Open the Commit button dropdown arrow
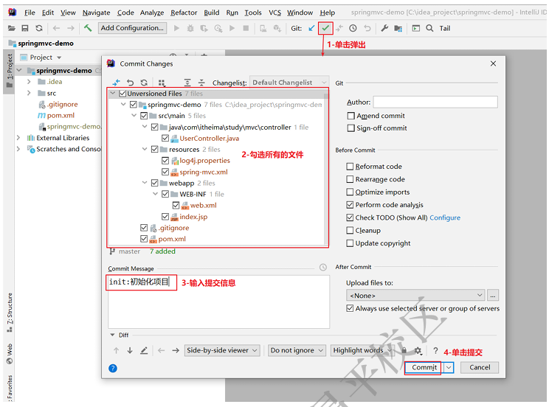 pos(449,367)
